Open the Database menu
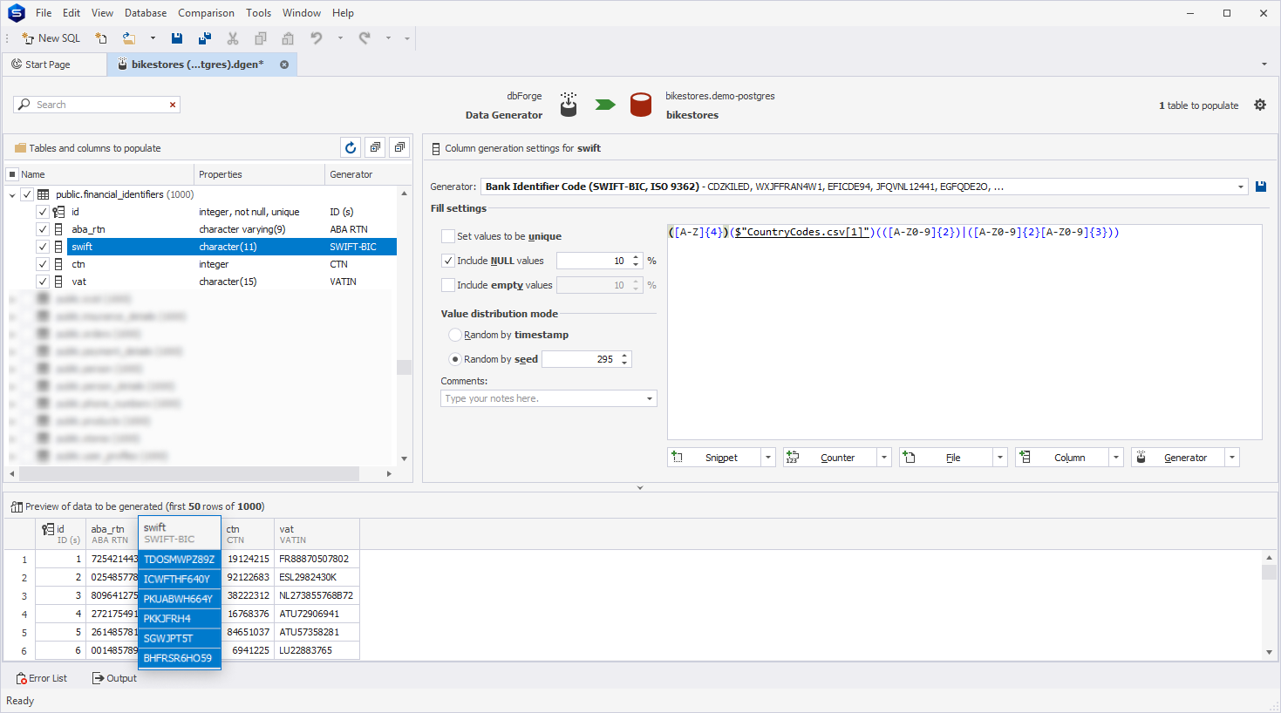This screenshot has height=713, width=1281. tap(146, 13)
